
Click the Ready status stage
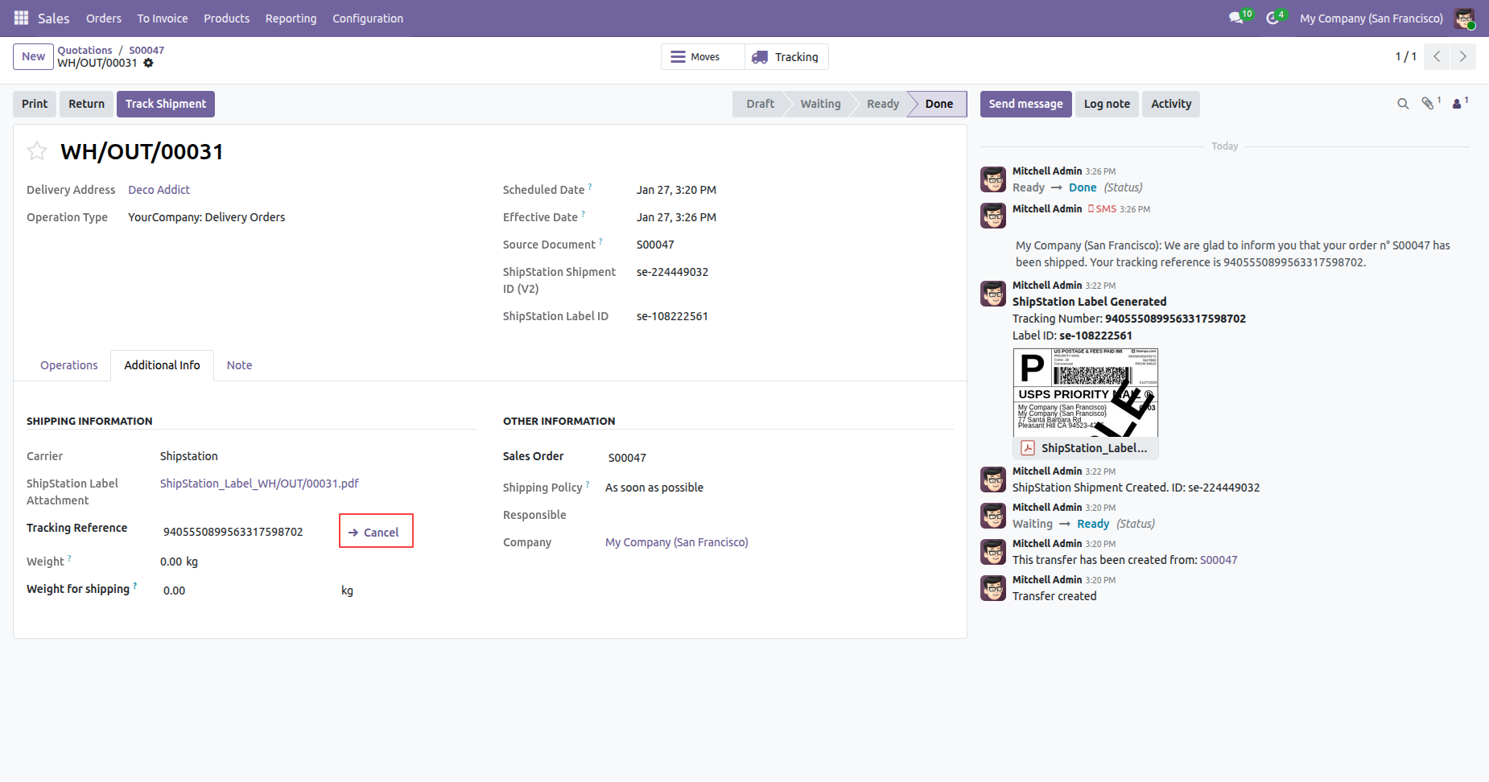(x=883, y=104)
